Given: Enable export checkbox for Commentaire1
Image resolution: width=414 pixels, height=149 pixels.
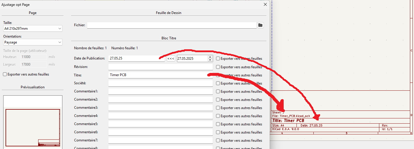Looking at the screenshot, I should click(x=218, y=92).
